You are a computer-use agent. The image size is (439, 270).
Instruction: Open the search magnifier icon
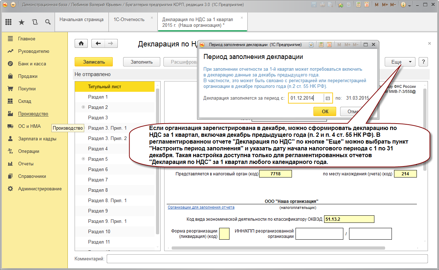pyautogui.click(x=47, y=22)
